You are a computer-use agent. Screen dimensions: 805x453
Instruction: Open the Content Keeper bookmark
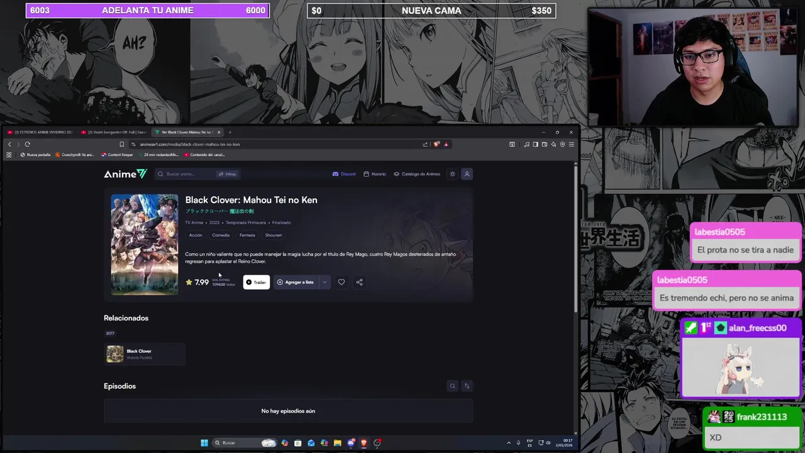118,155
